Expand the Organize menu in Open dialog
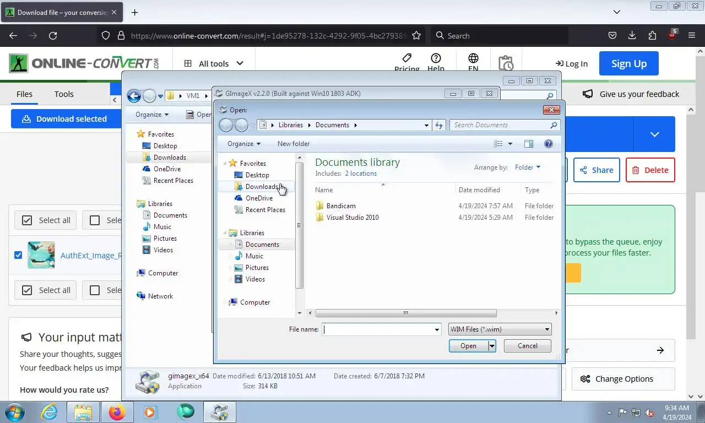Image resolution: width=705 pixels, height=423 pixels. [x=244, y=144]
